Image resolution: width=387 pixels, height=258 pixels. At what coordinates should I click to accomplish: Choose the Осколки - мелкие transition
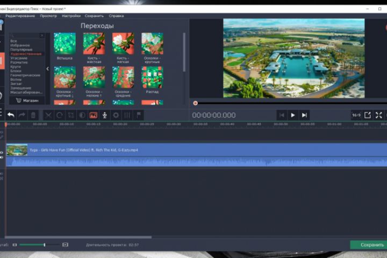(94, 77)
